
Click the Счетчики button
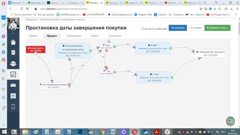196,28
